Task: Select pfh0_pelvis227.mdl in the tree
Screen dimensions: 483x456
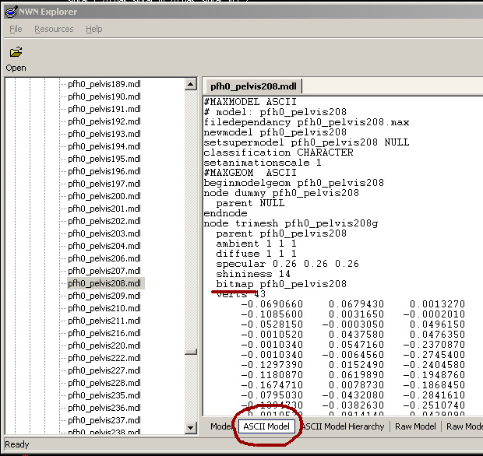Action: (104, 370)
